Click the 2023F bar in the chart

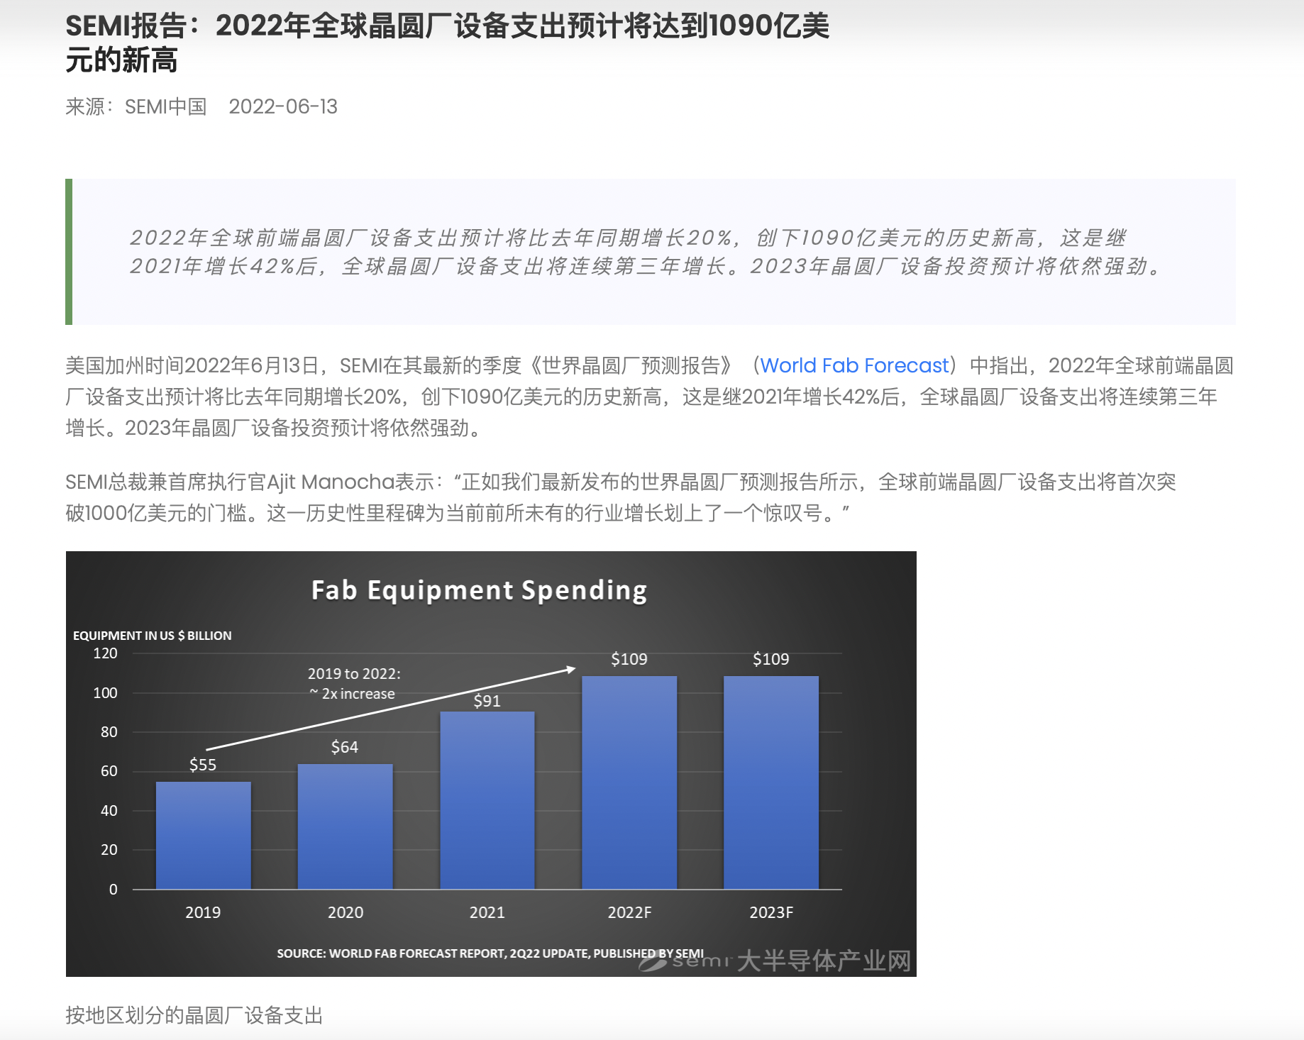[x=771, y=782]
